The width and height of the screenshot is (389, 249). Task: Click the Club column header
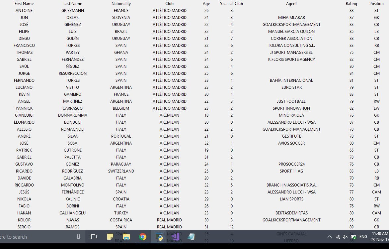(169, 4)
